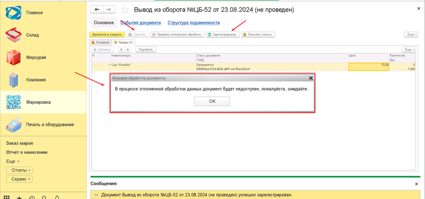Open history clock icon in bottom bar
The image size is (425, 199).
(x=32, y=197)
